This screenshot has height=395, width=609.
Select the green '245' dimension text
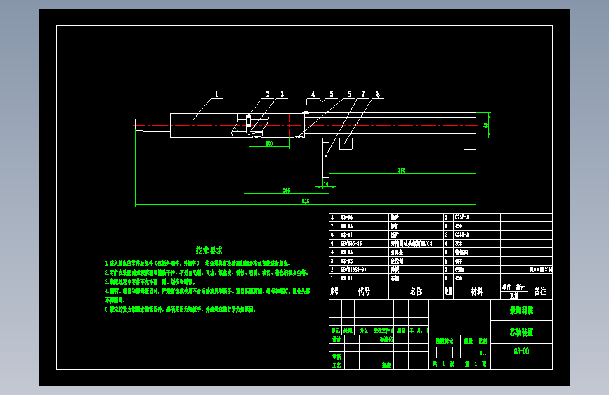(x=287, y=190)
